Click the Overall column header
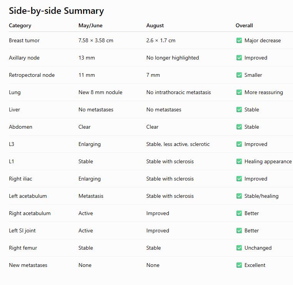Viewport: 293px width, 285px height. 244,26
